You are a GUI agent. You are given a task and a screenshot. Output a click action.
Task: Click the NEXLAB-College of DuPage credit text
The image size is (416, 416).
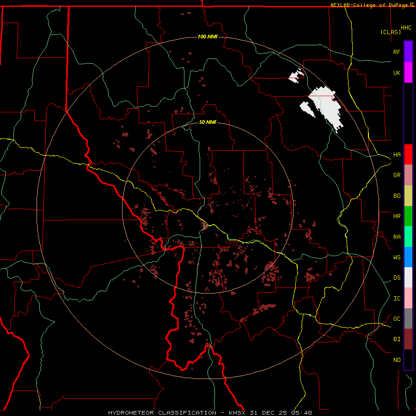point(369,5)
